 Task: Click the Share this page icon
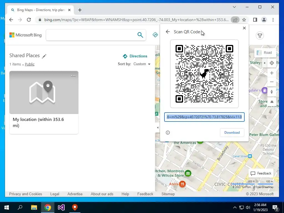point(235,20)
